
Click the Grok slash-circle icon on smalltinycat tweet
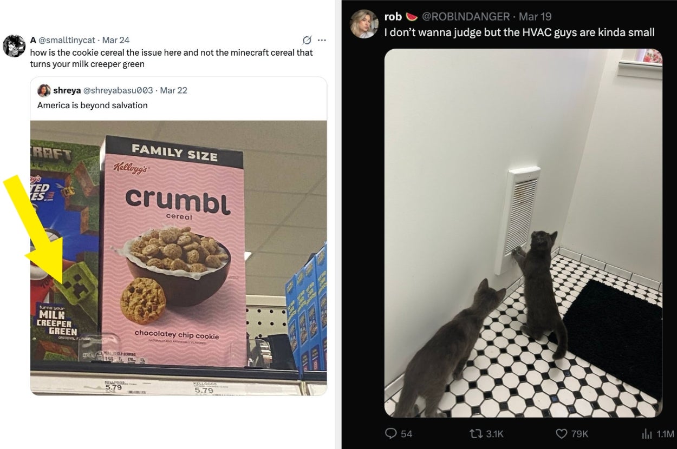click(307, 40)
